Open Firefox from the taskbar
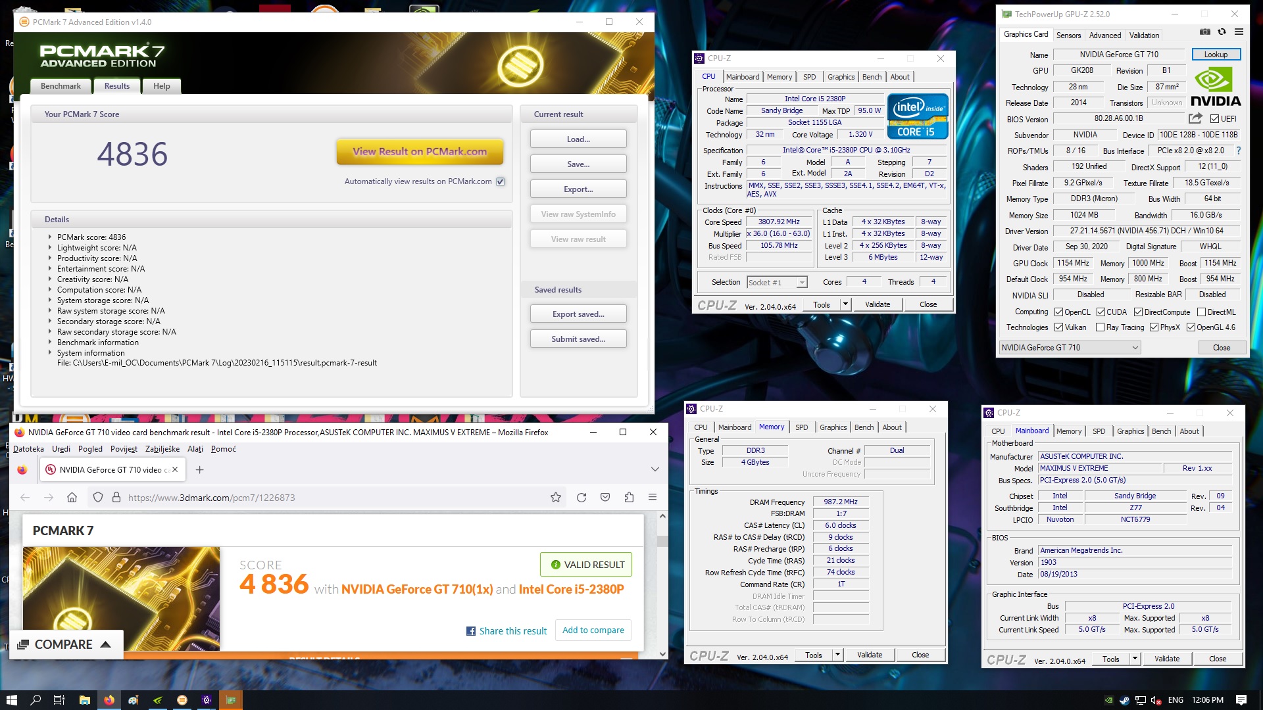Viewport: 1263px width, 710px height. (109, 700)
